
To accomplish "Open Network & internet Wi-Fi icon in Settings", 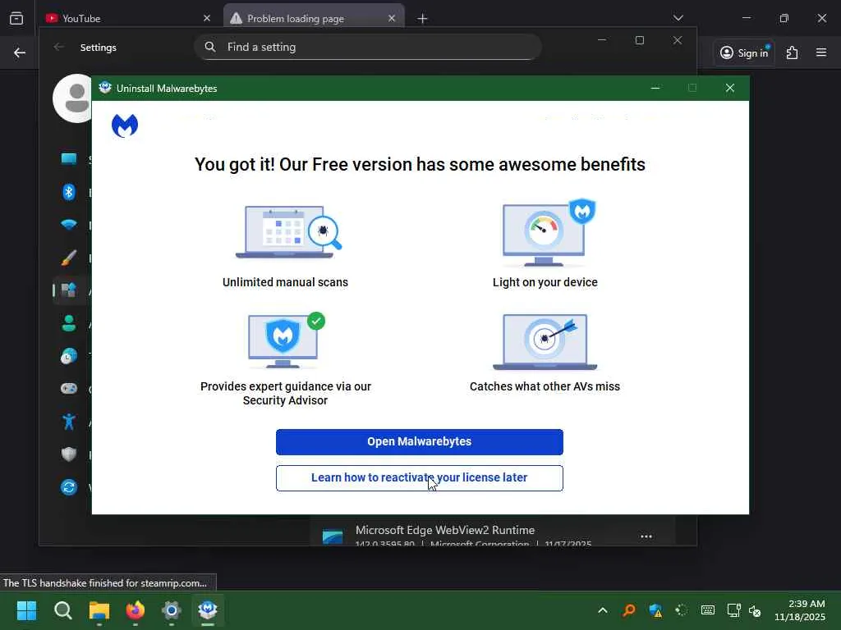I will (69, 225).
